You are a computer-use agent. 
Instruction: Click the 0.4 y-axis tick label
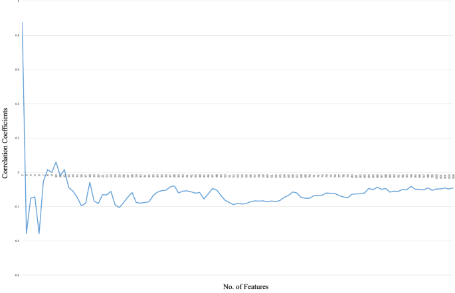[x=18, y=104]
